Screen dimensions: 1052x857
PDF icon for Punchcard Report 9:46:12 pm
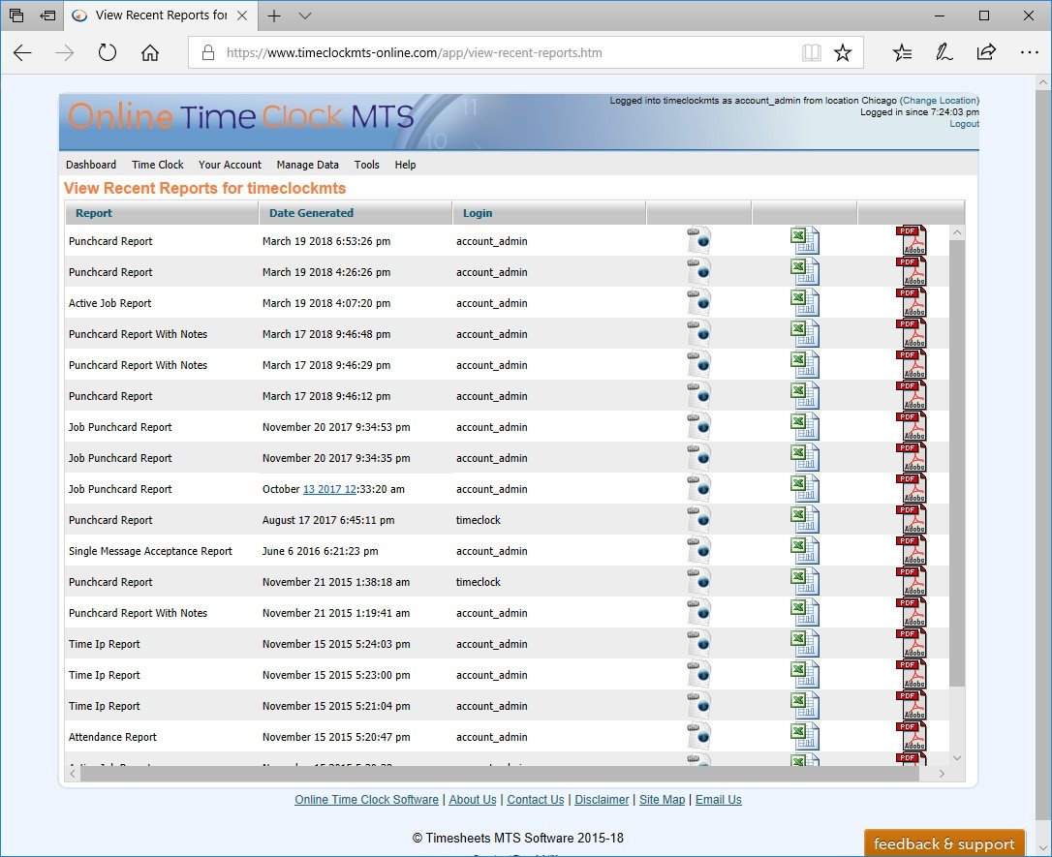pyautogui.click(x=911, y=395)
